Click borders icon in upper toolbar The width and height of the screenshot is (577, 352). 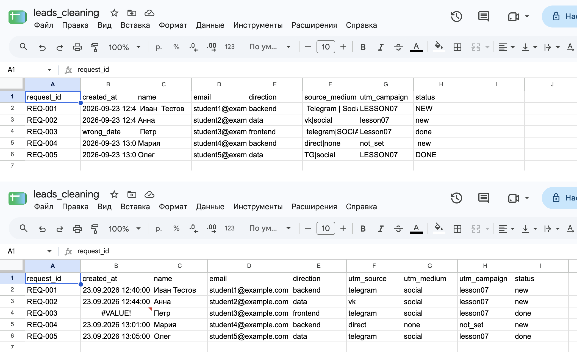457,47
